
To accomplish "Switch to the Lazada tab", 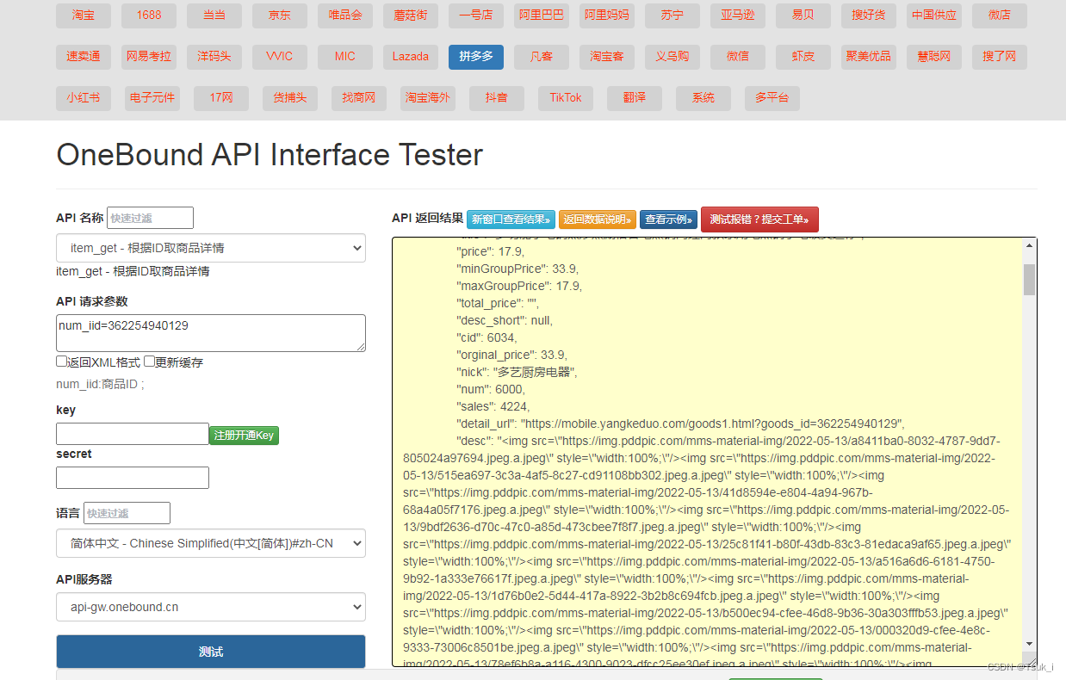I will (411, 57).
